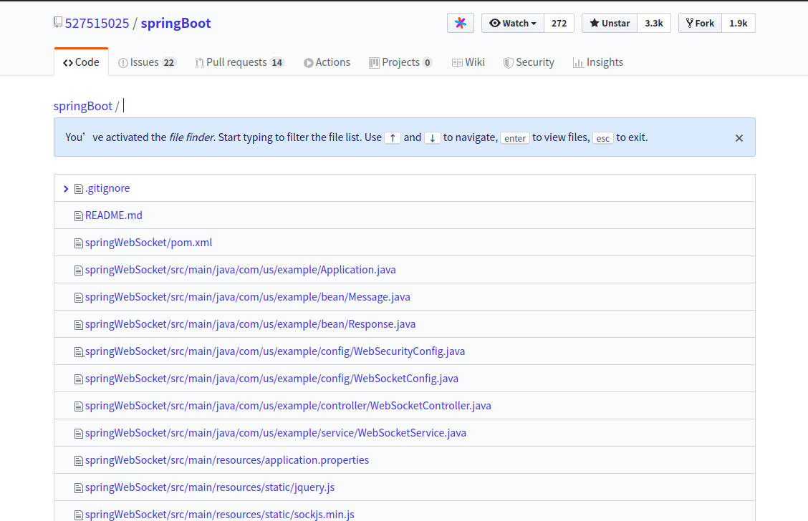Viewport: 808px width, 521px height.
Task: Click the file icon beside WebSecurityConfig.java
Action: coord(78,352)
